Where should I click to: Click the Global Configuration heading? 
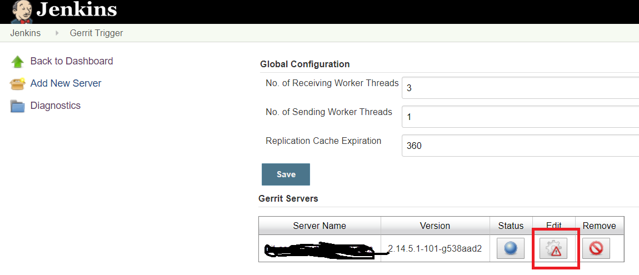point(305,64)
